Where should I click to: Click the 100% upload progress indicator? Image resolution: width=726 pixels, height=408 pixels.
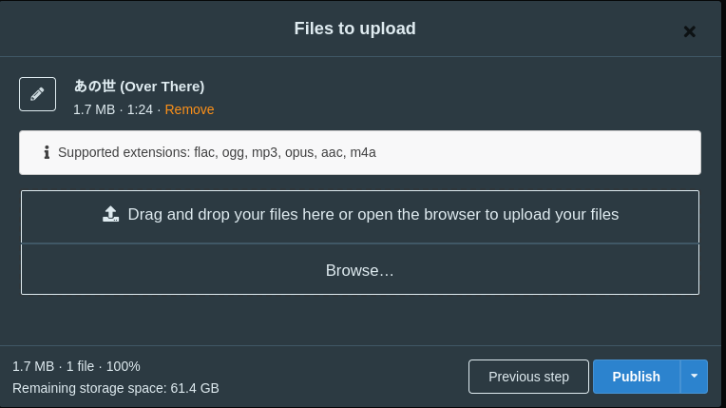[124, 366]
